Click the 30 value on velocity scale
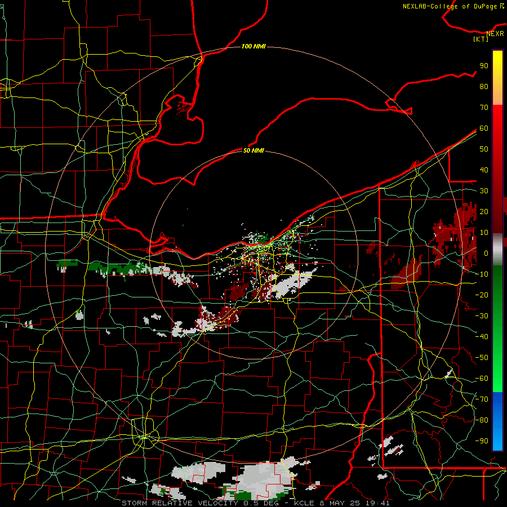Viewport: 507px width, 507px height. (484, 191)
